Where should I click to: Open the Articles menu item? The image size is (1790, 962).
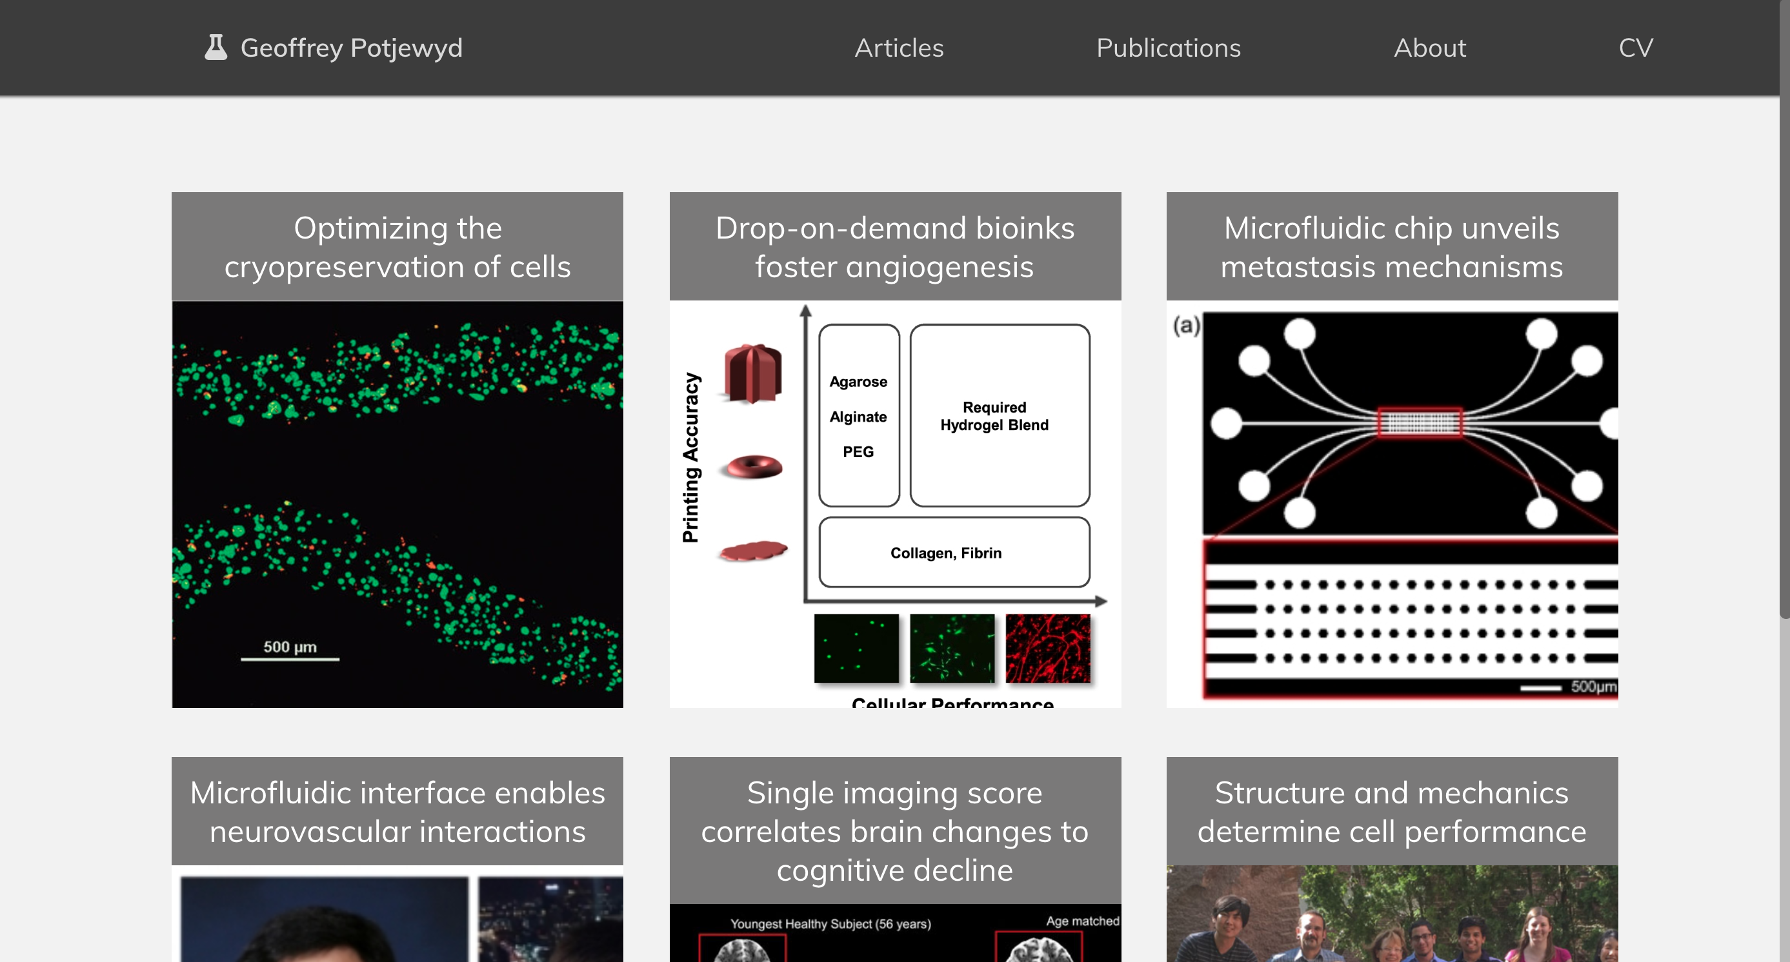pos(898,48)
